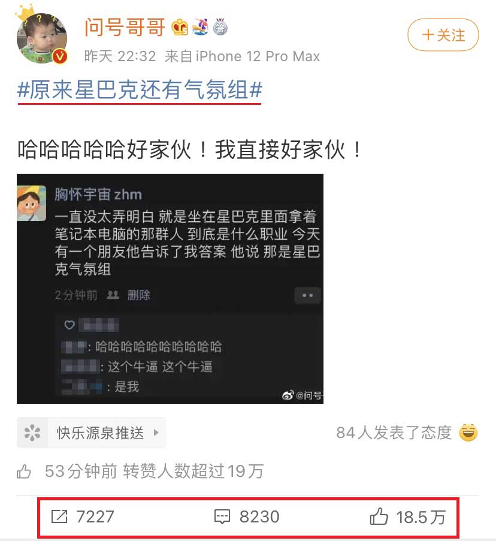The width and height of the screenshot is (496, 541).
Task: View 84人发表了态度 reactions
Action: tap(394, 433)
